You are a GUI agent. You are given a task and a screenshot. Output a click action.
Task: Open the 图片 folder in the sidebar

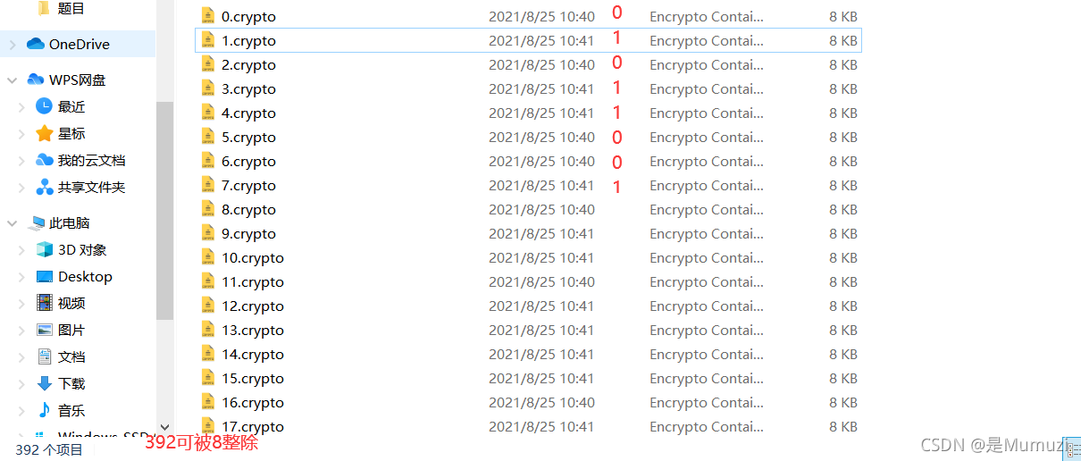(x=71, y=330)
